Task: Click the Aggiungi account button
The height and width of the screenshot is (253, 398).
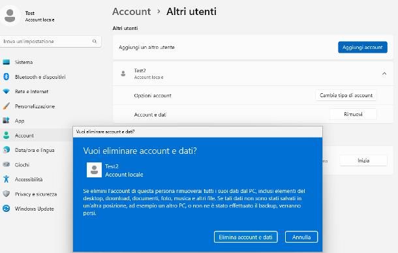Action: pyautogui.click(x=363, y=47)
